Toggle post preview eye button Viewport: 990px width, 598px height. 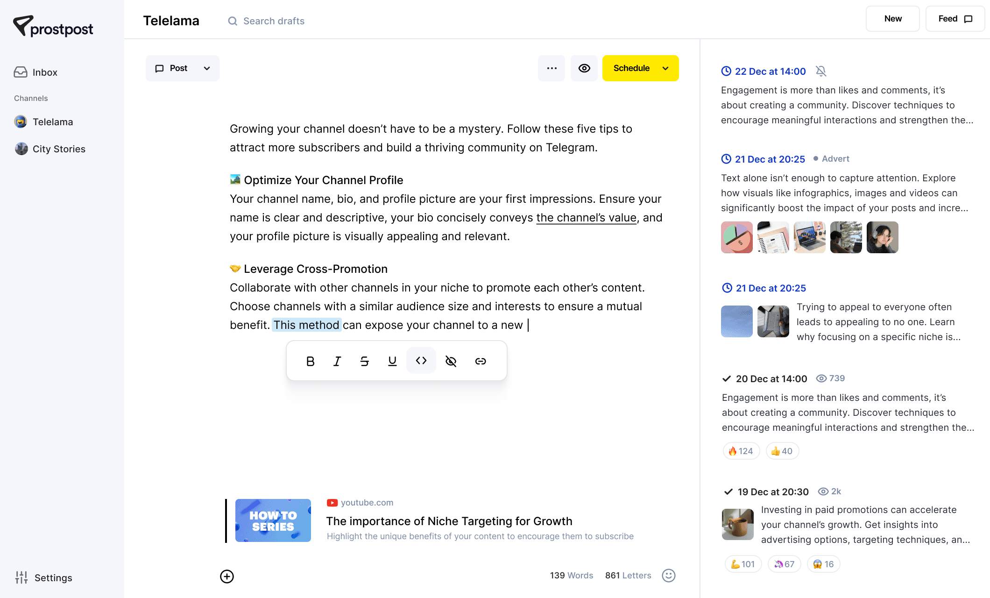pos(584,68)
